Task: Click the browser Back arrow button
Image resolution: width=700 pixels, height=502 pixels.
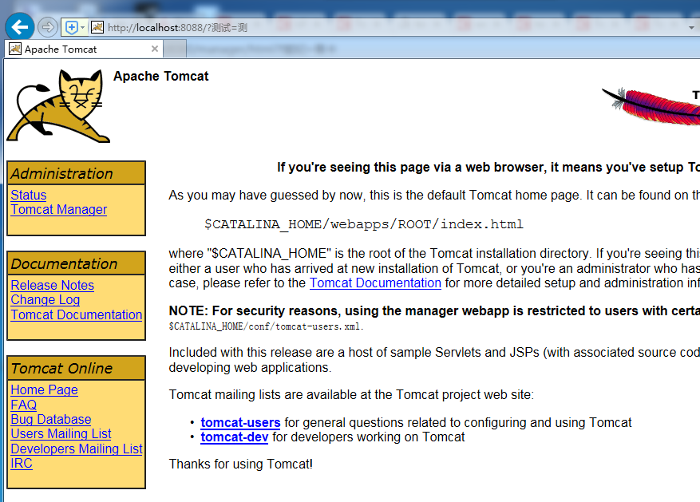Action: 20,27
